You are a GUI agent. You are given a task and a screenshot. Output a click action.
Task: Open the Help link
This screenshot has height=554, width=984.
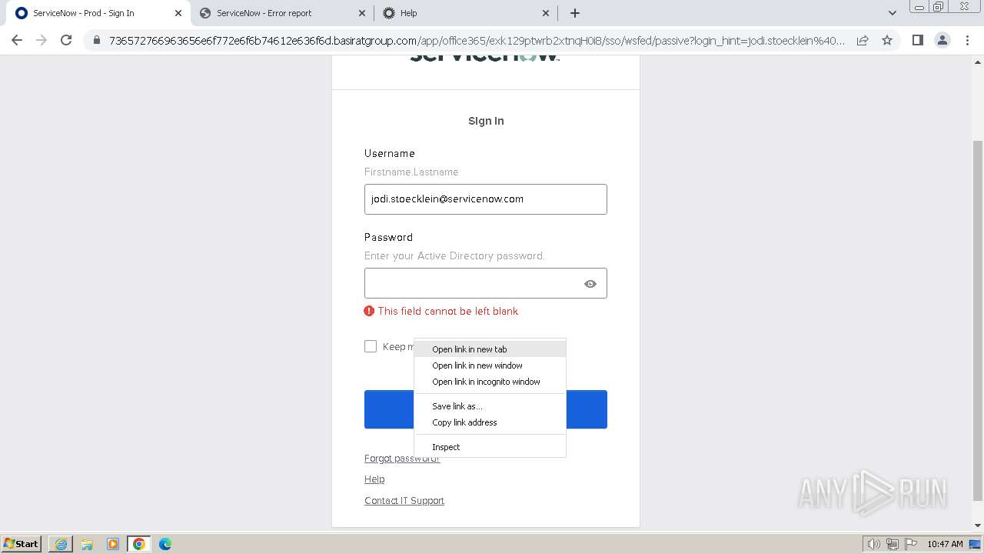point(374,479)
